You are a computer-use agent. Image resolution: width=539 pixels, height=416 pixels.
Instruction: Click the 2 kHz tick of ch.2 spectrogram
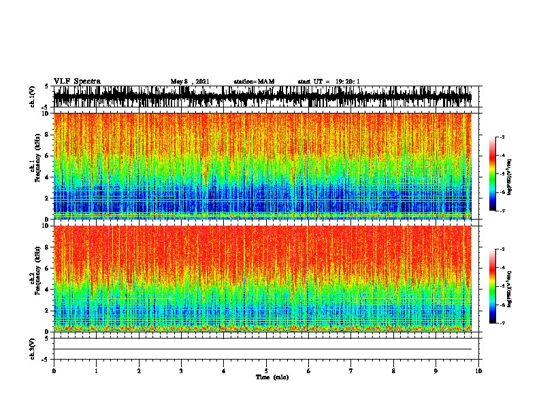click(x=47, y=311)
